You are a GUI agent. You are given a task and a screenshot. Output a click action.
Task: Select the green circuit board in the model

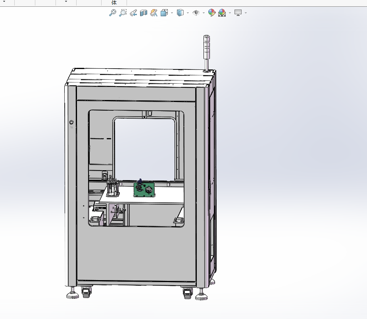(x=144, y=189)
